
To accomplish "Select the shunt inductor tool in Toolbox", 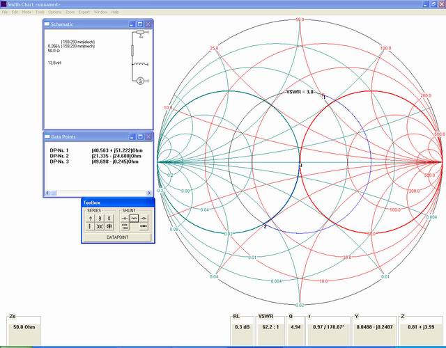I will click(134, 218).
